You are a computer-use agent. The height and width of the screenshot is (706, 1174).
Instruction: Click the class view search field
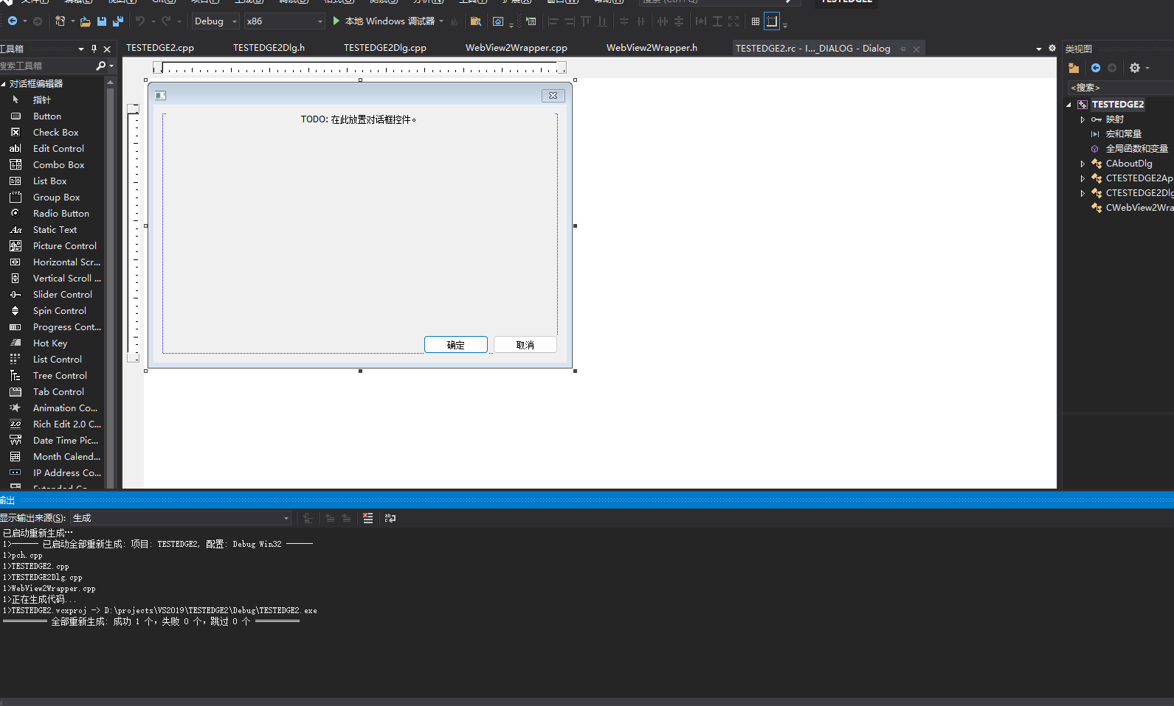pos(1120,88)
